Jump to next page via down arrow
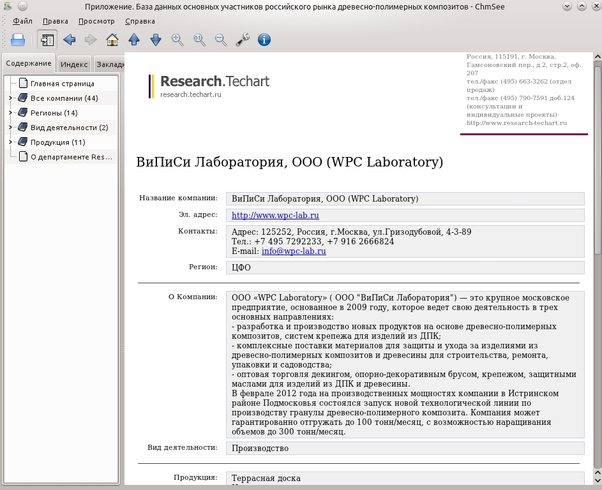Screen dimensions: 602x490 tap(156, 40)
